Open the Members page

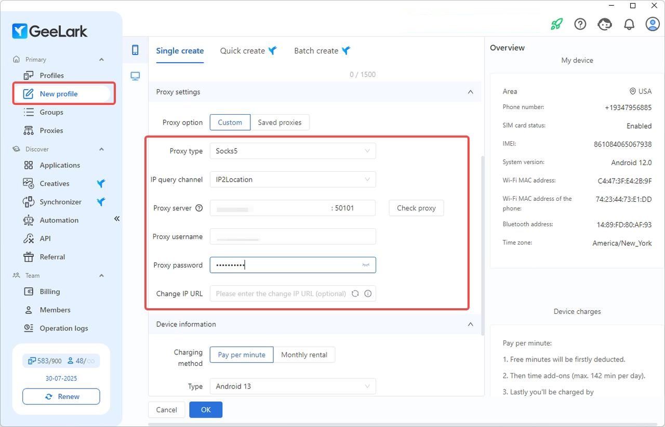[55, 310]
